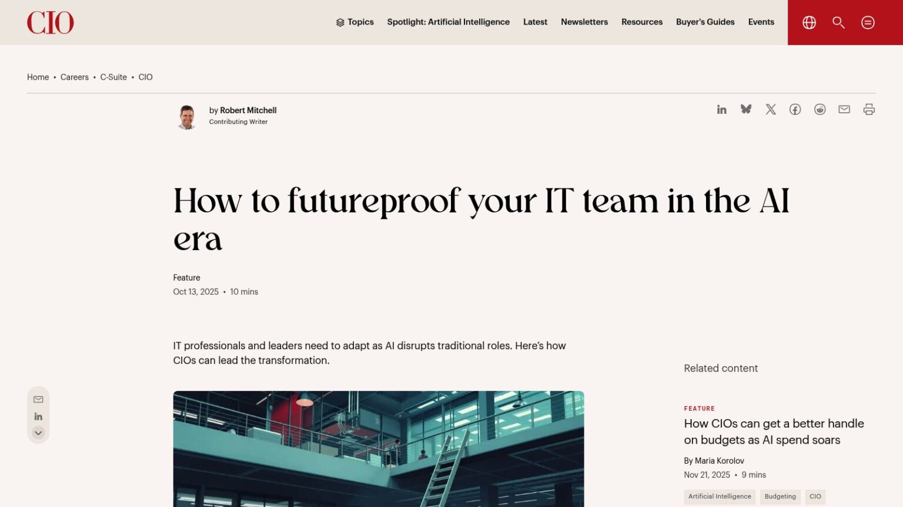
Task: Click the article headline text
Action: (x=481, y=219)
